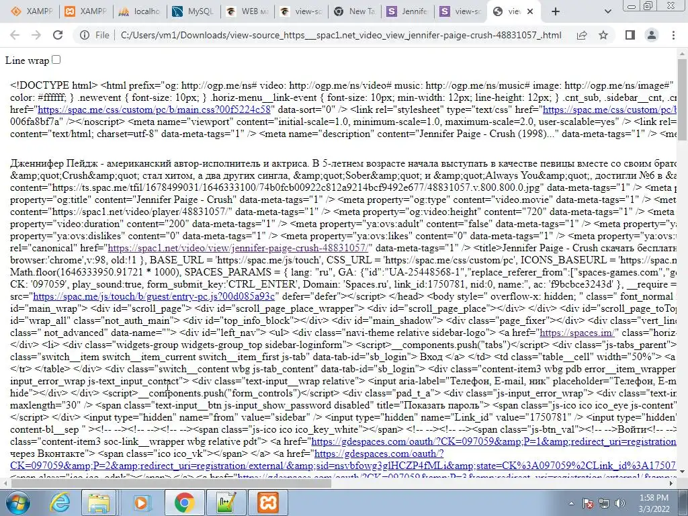
Task: Close the active view-source tab
Action: click(530, 11)
